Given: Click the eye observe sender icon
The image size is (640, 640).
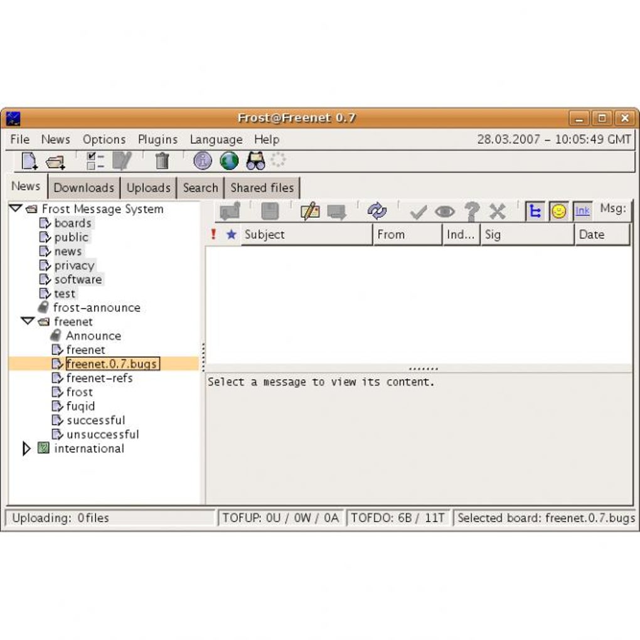Looking at the screenshot, I should (444, 211).
